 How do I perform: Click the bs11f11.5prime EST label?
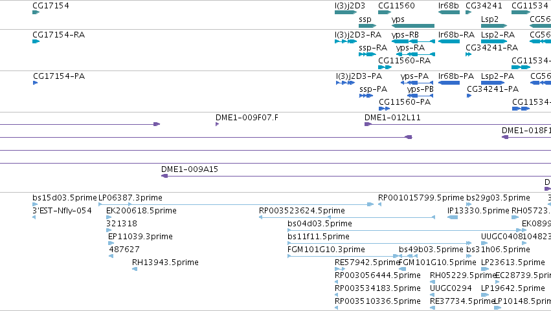point(319,237)
